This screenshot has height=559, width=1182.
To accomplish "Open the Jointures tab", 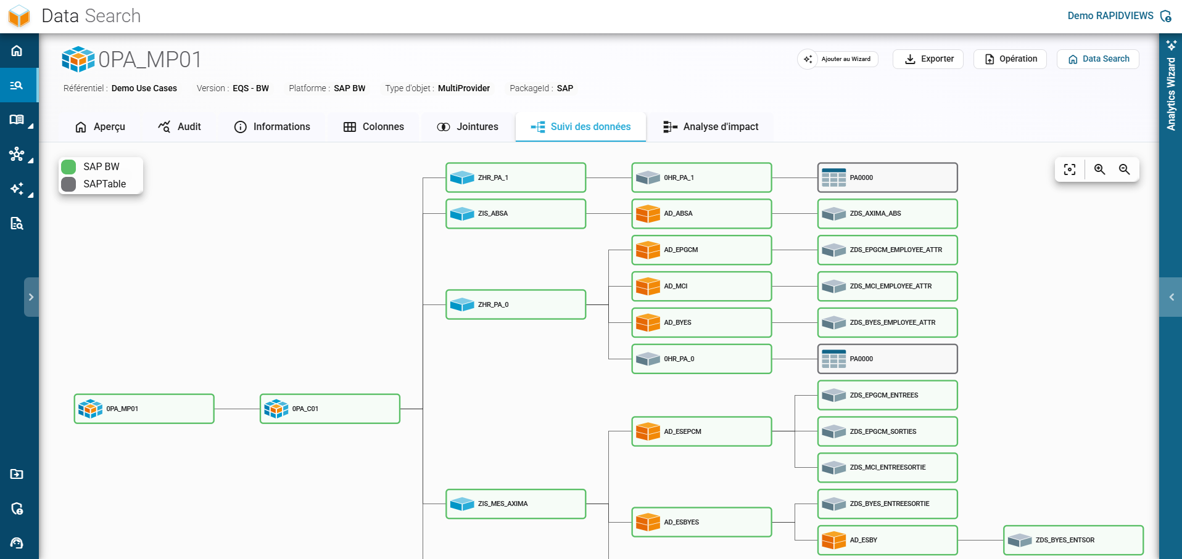I will click(468, 127).
